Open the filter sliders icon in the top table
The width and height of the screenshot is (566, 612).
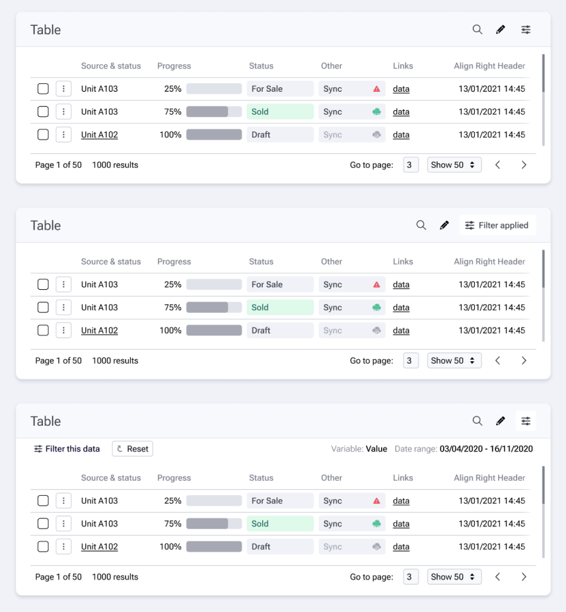click(x=526, y=30)
